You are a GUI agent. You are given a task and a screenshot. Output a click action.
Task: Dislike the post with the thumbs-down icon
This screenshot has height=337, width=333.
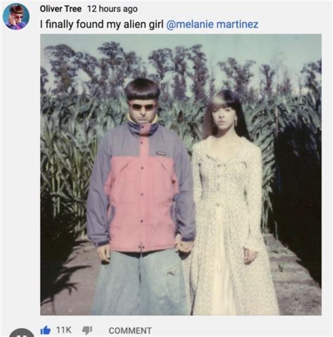click(x=87, y=330)
